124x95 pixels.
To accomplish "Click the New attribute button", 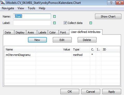I will click(37, 40).
